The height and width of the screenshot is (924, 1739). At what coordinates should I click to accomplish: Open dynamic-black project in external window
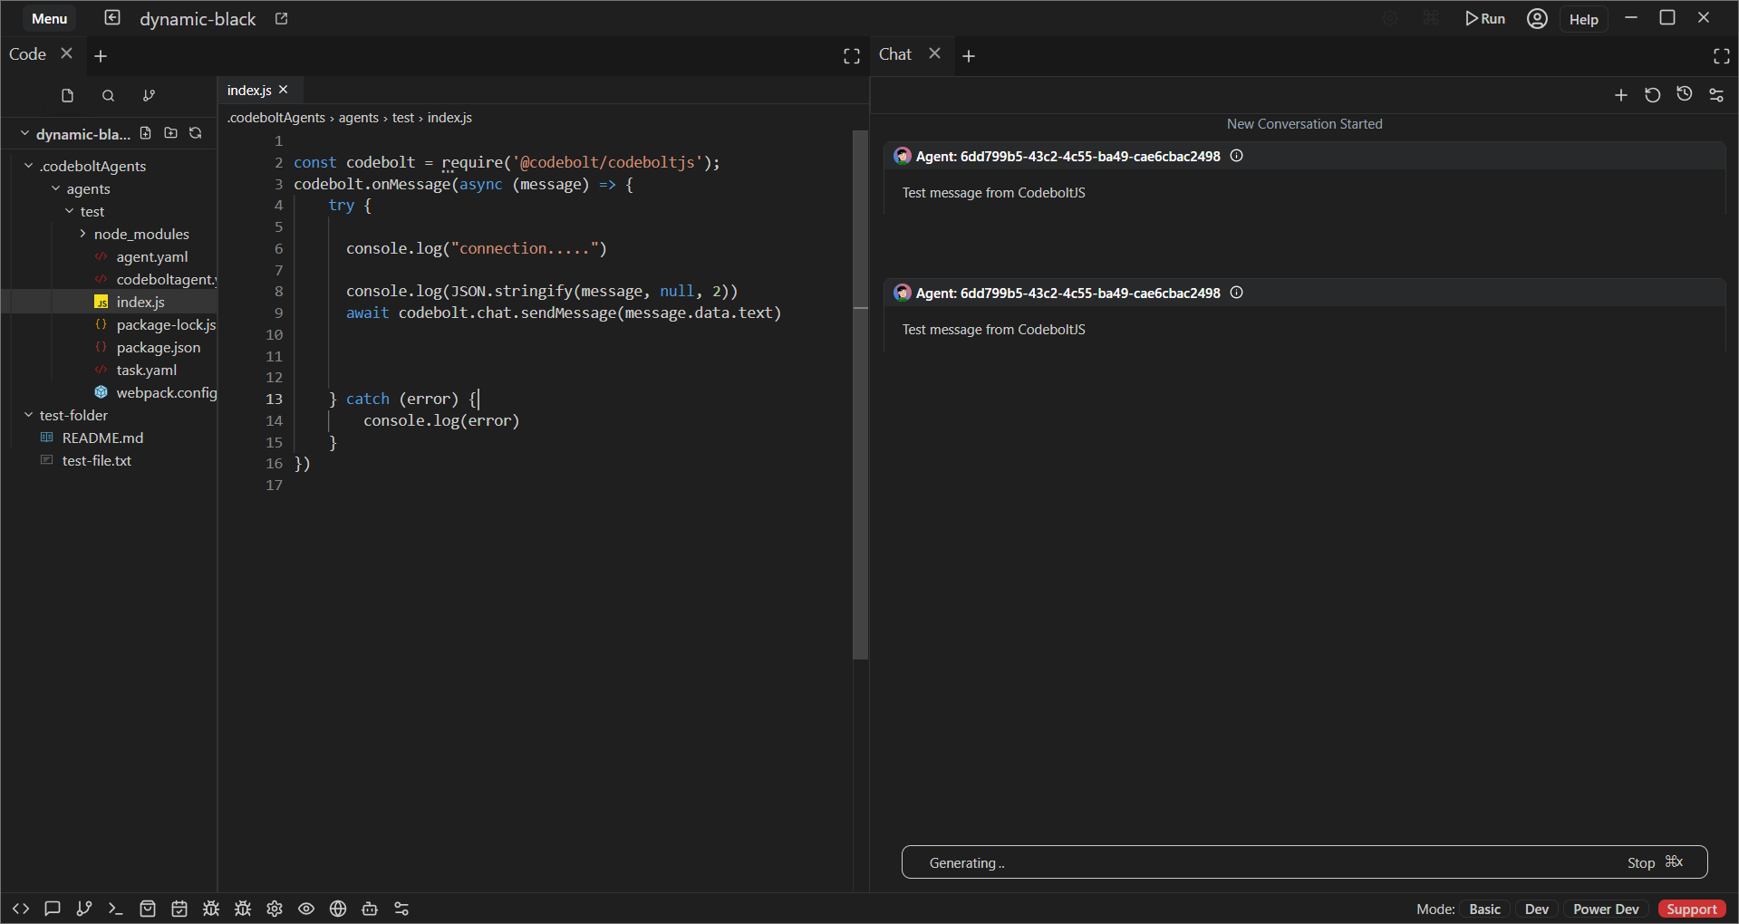tap(282, 19)
